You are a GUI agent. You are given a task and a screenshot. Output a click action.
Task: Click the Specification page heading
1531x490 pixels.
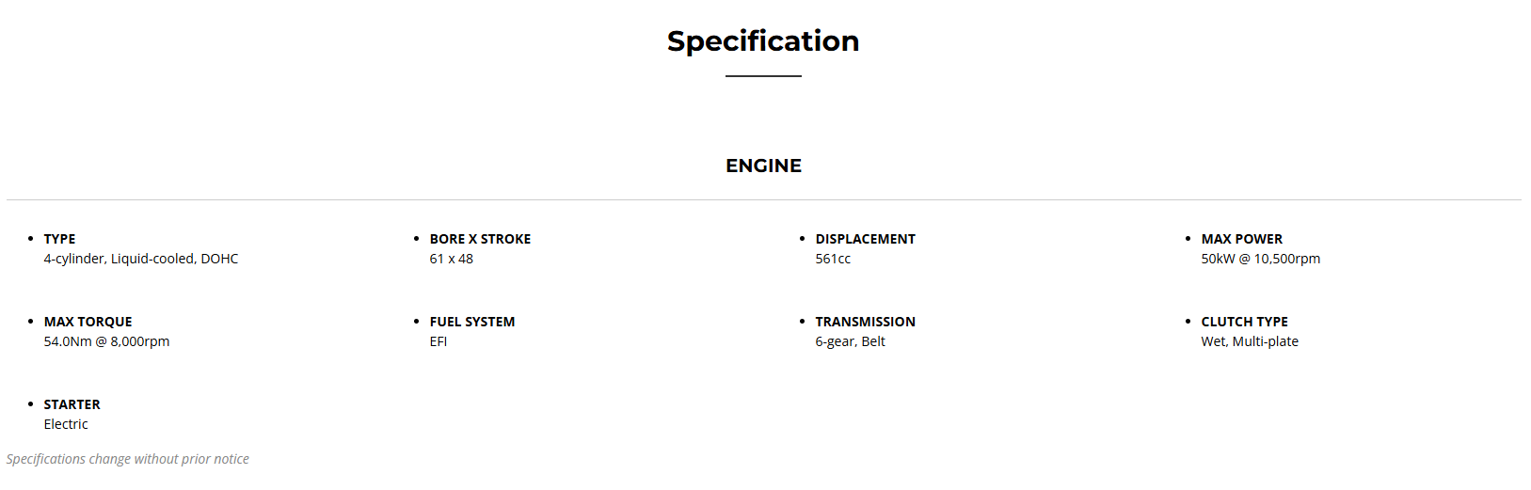[x=763, y=41]
